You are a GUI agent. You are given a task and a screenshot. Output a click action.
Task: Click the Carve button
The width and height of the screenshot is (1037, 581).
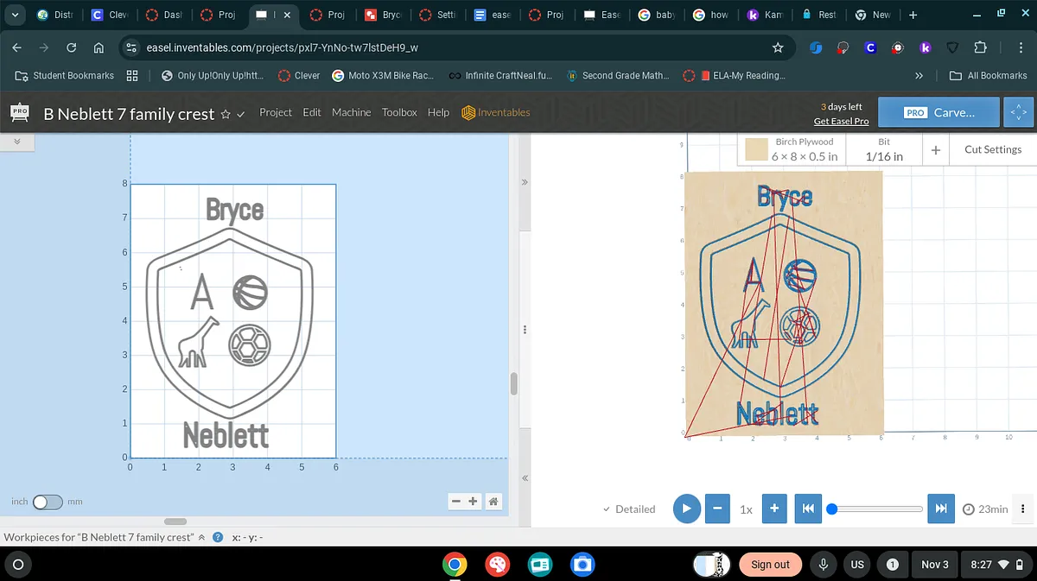[x=938, y=112]
